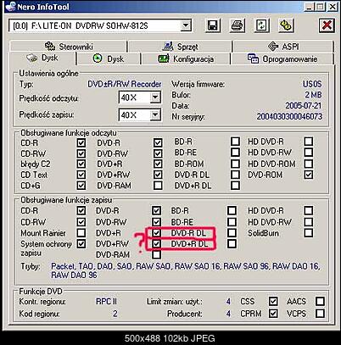Toggle read-function DVD-RAM checkbox
The width and height of the screenshot is (341, 345).
tap(158, 186)
